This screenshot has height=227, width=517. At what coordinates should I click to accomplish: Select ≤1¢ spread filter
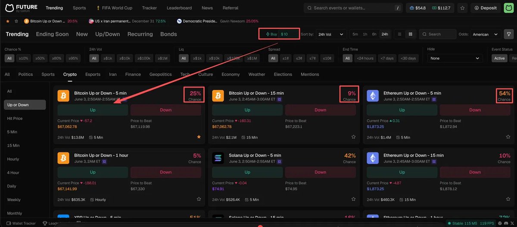point(285,58)
